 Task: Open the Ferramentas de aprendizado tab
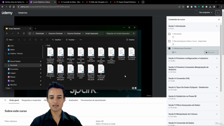(x=93, y=100)
